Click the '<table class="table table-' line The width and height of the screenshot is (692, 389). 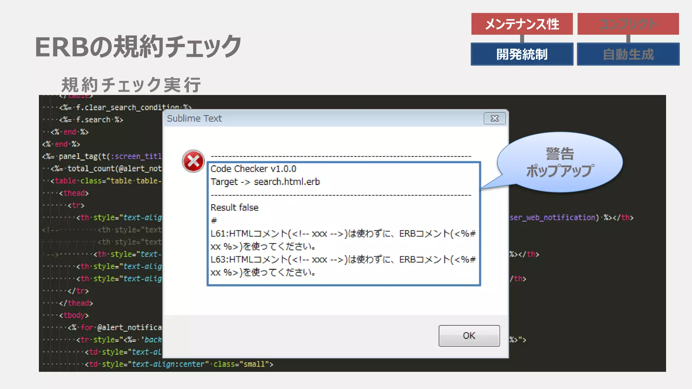click(x=106, y=181)
